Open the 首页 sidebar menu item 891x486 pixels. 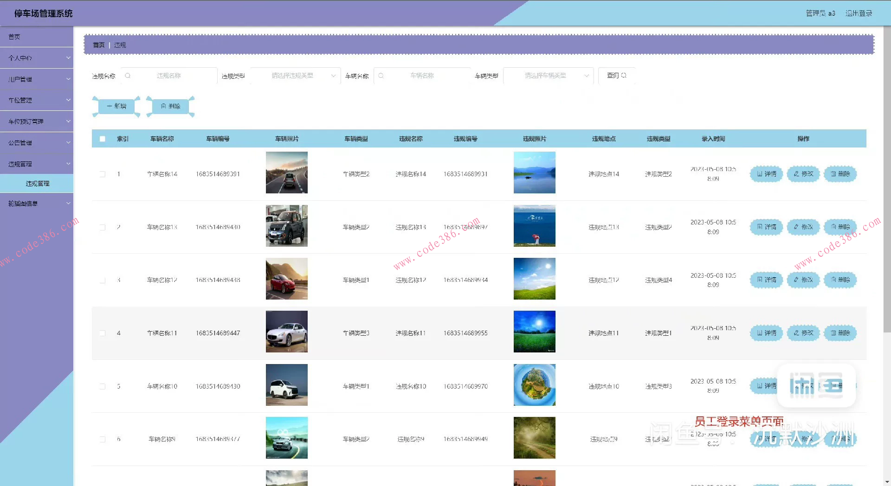(37, 37)
